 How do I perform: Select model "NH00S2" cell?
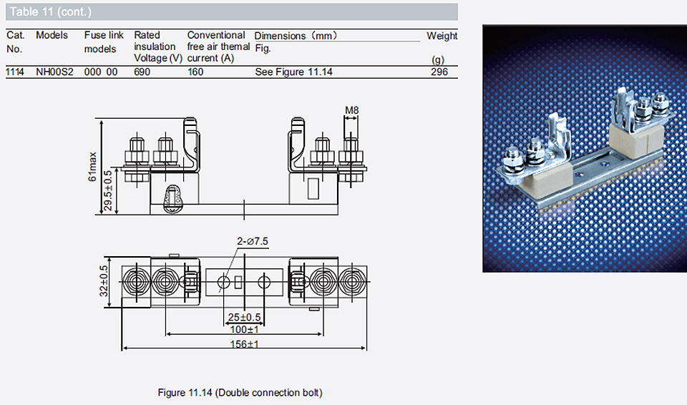click(x=54, y=72)
